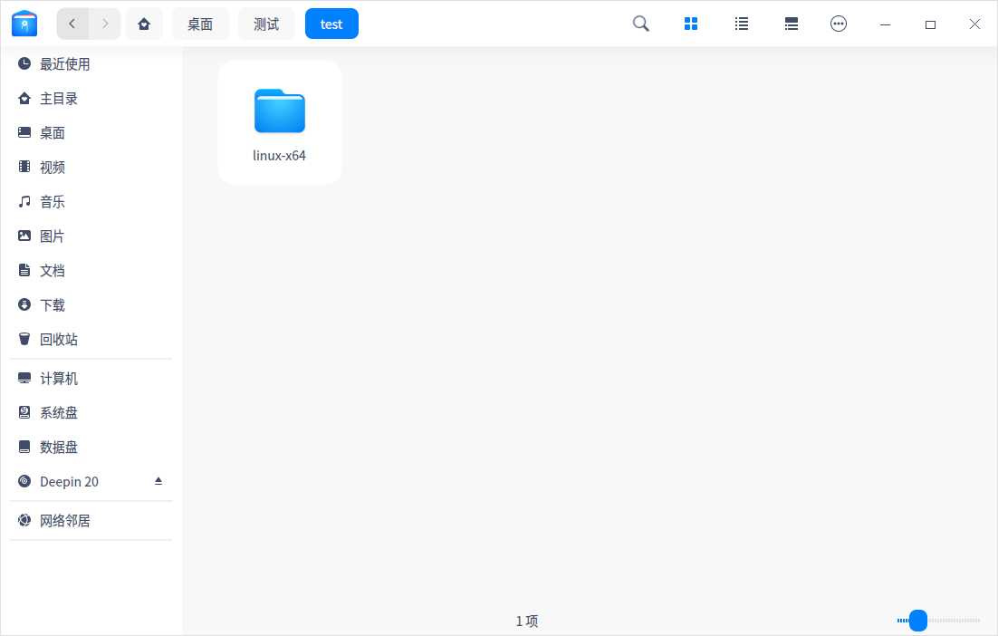The width and height of the screenshot is (998, 636).
Task: Open 文档 in the sidebar
Action: pos(91,270)
